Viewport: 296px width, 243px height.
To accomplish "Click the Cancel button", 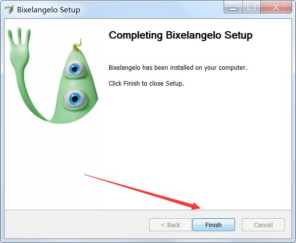I will coord(263,225).
